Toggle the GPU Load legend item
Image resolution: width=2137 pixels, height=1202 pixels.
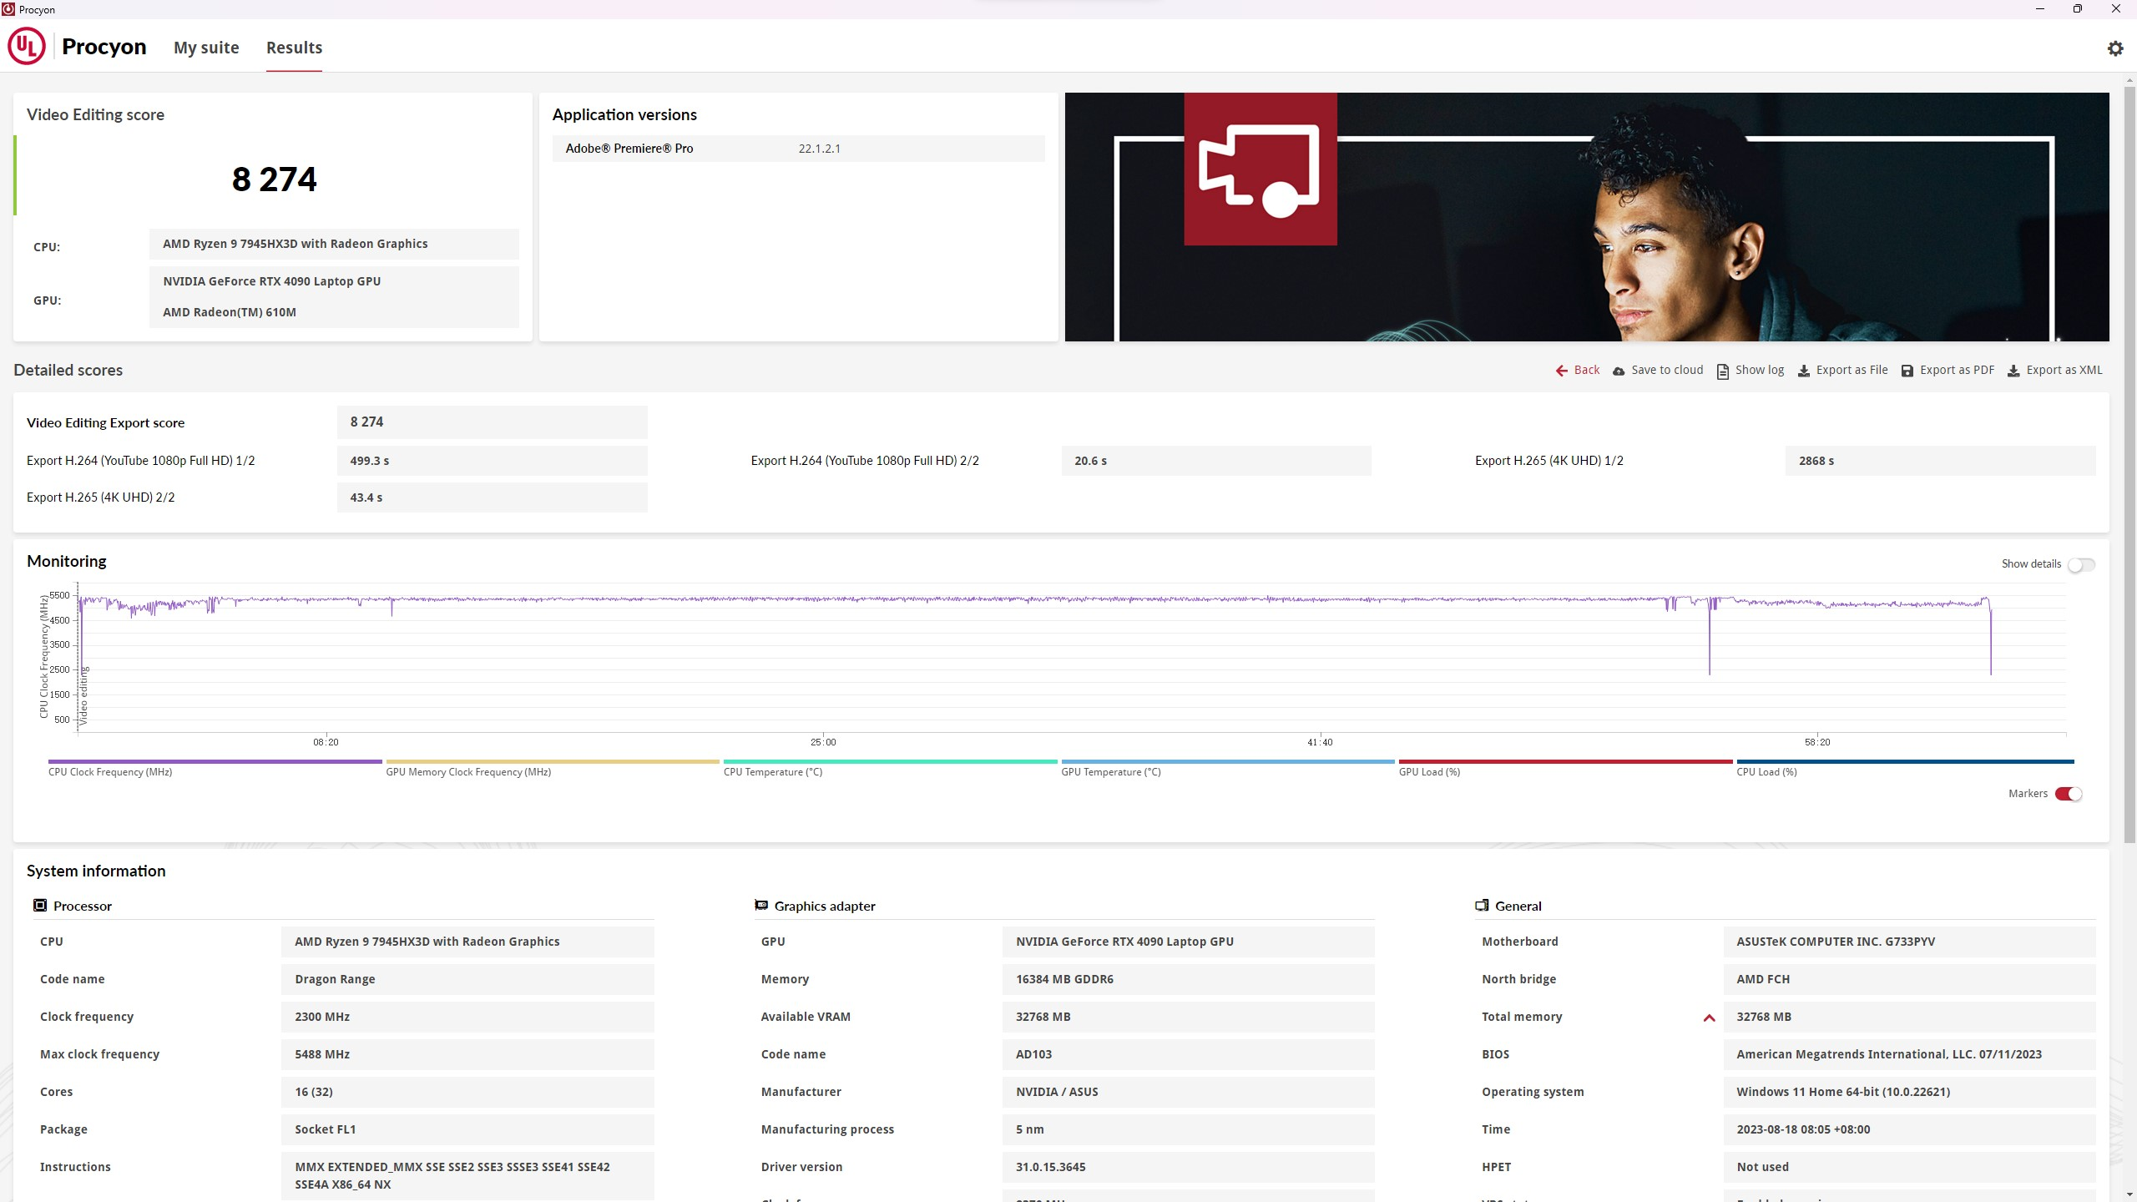click(x=1429, y=772)
